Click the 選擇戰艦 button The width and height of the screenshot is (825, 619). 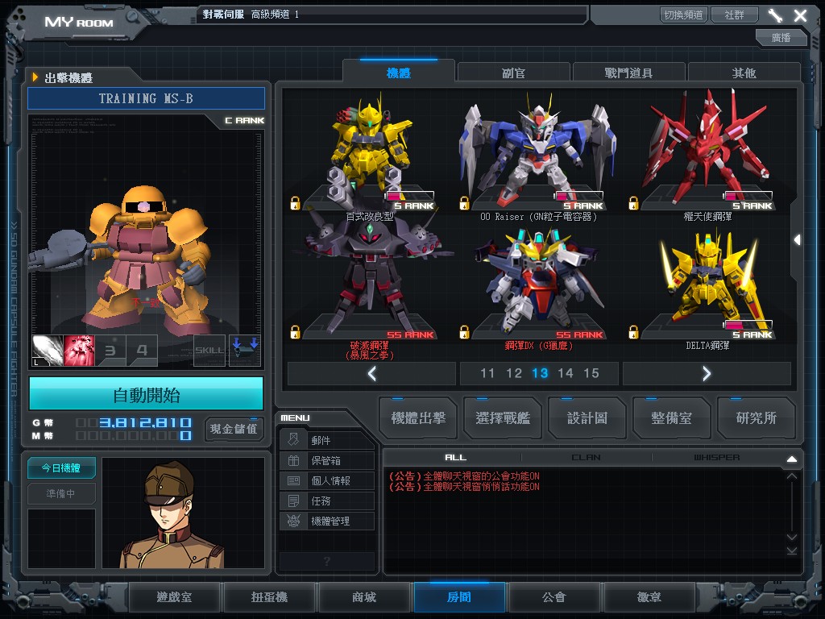tap(503, 418)
